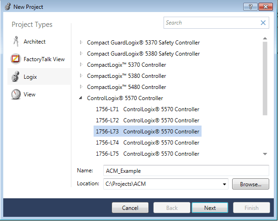Click the greyed-out Back button
278x221 pixels.
[x=172, y=208]
